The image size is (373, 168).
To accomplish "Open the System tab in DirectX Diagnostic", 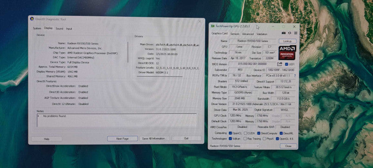I will click(37, 28).
